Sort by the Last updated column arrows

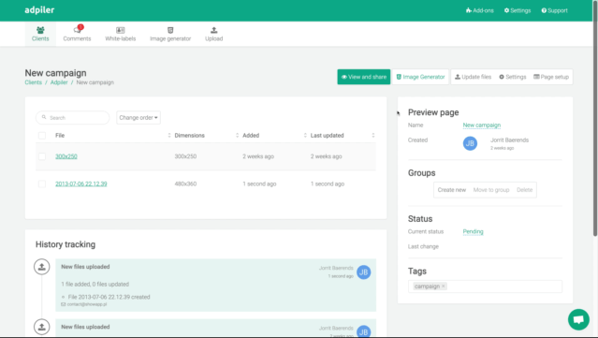point(373,136)
